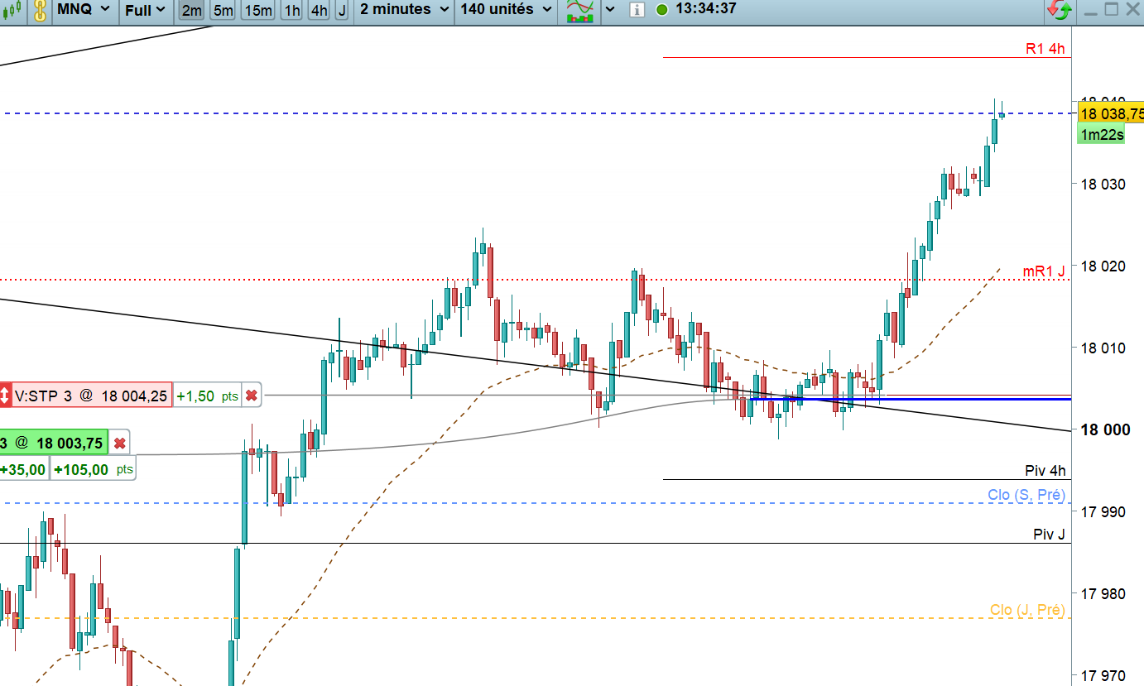The image size is (1144, 686).
Task: Click the red up-down arrow stop order handle
Action: [x=5, y=396]
